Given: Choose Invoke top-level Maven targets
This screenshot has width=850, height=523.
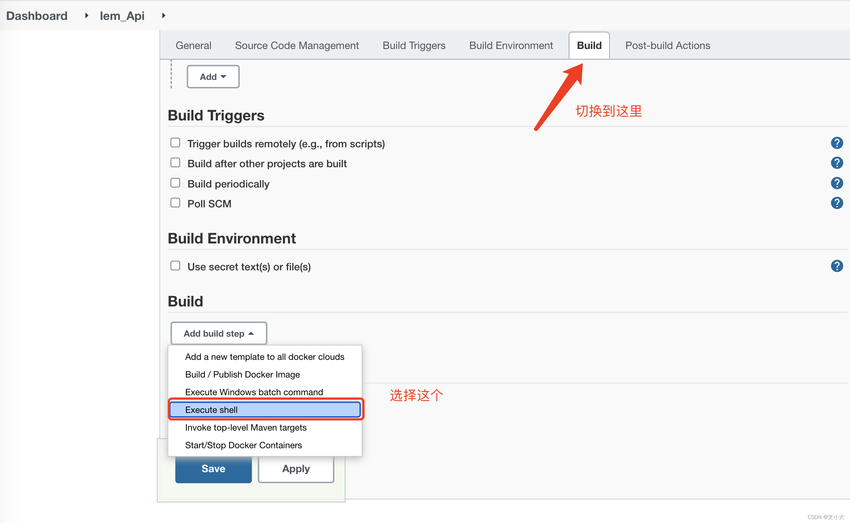Looking at the screenshot, I should tap(246, 427).
